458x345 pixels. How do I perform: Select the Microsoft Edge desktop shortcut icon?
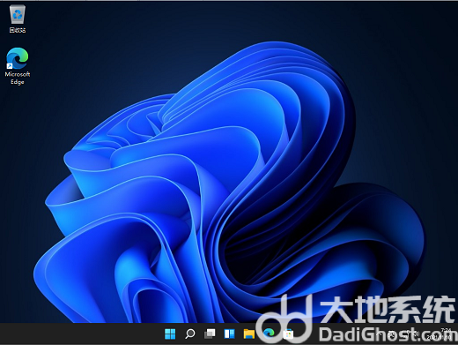(x=18, y=58)
